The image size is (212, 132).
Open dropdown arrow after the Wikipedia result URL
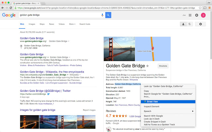68,75
